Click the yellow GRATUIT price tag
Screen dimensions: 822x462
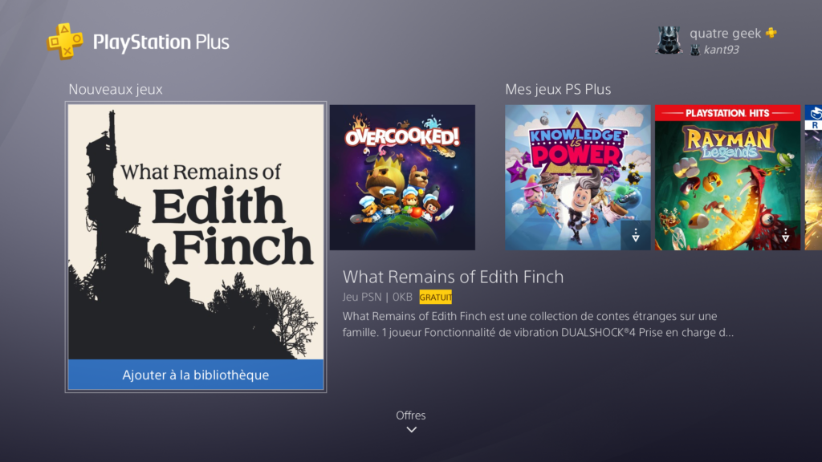coord(435,297)
